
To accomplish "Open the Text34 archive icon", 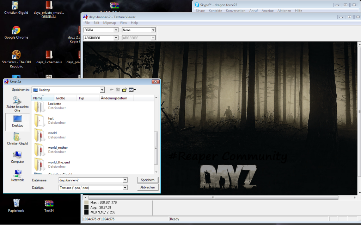I will pos(49,206).
